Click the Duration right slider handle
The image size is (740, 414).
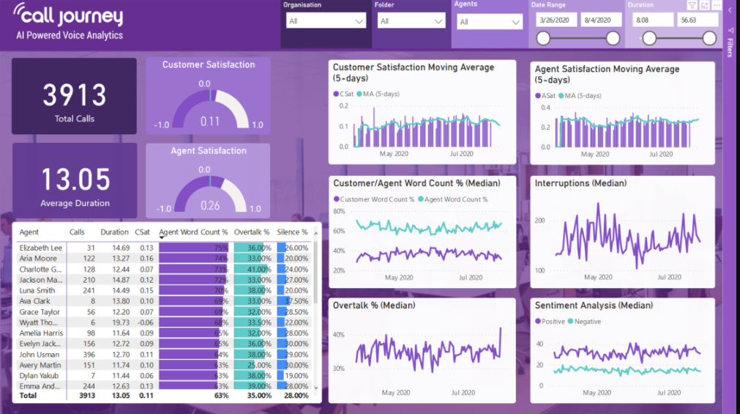[x=709, y=38]
